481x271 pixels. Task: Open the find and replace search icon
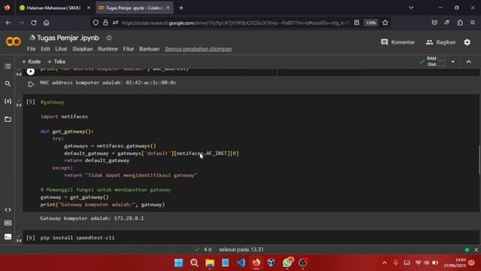8,84
